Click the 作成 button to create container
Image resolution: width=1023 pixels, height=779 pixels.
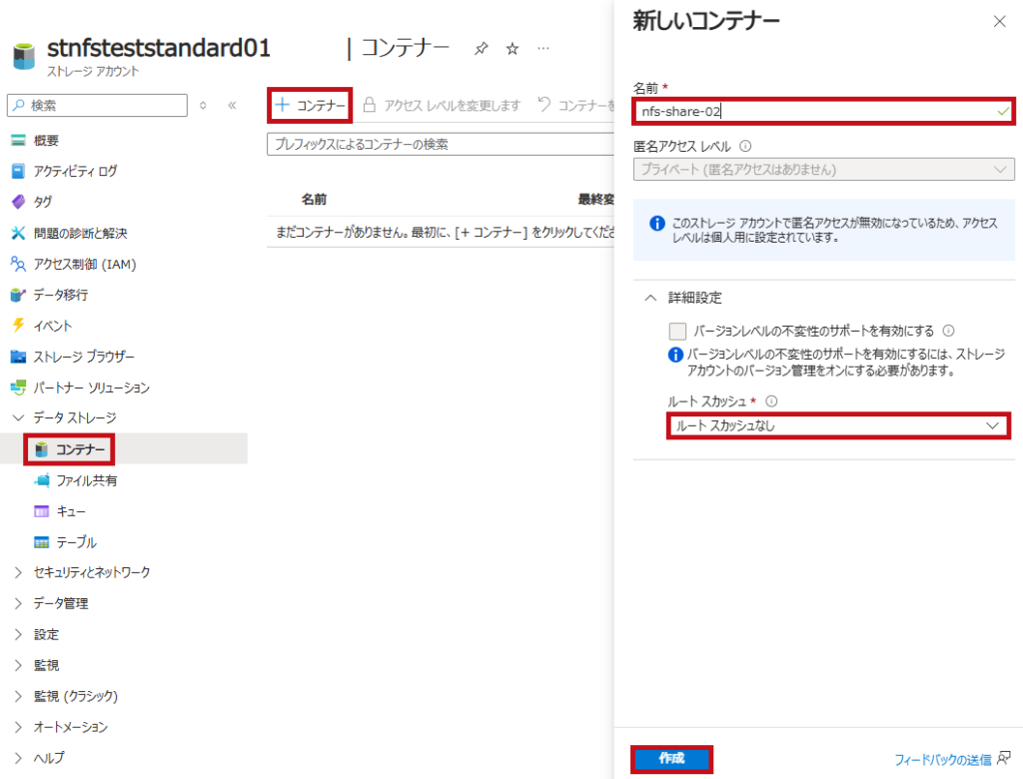pyautogui.click(x=670, y=759)
